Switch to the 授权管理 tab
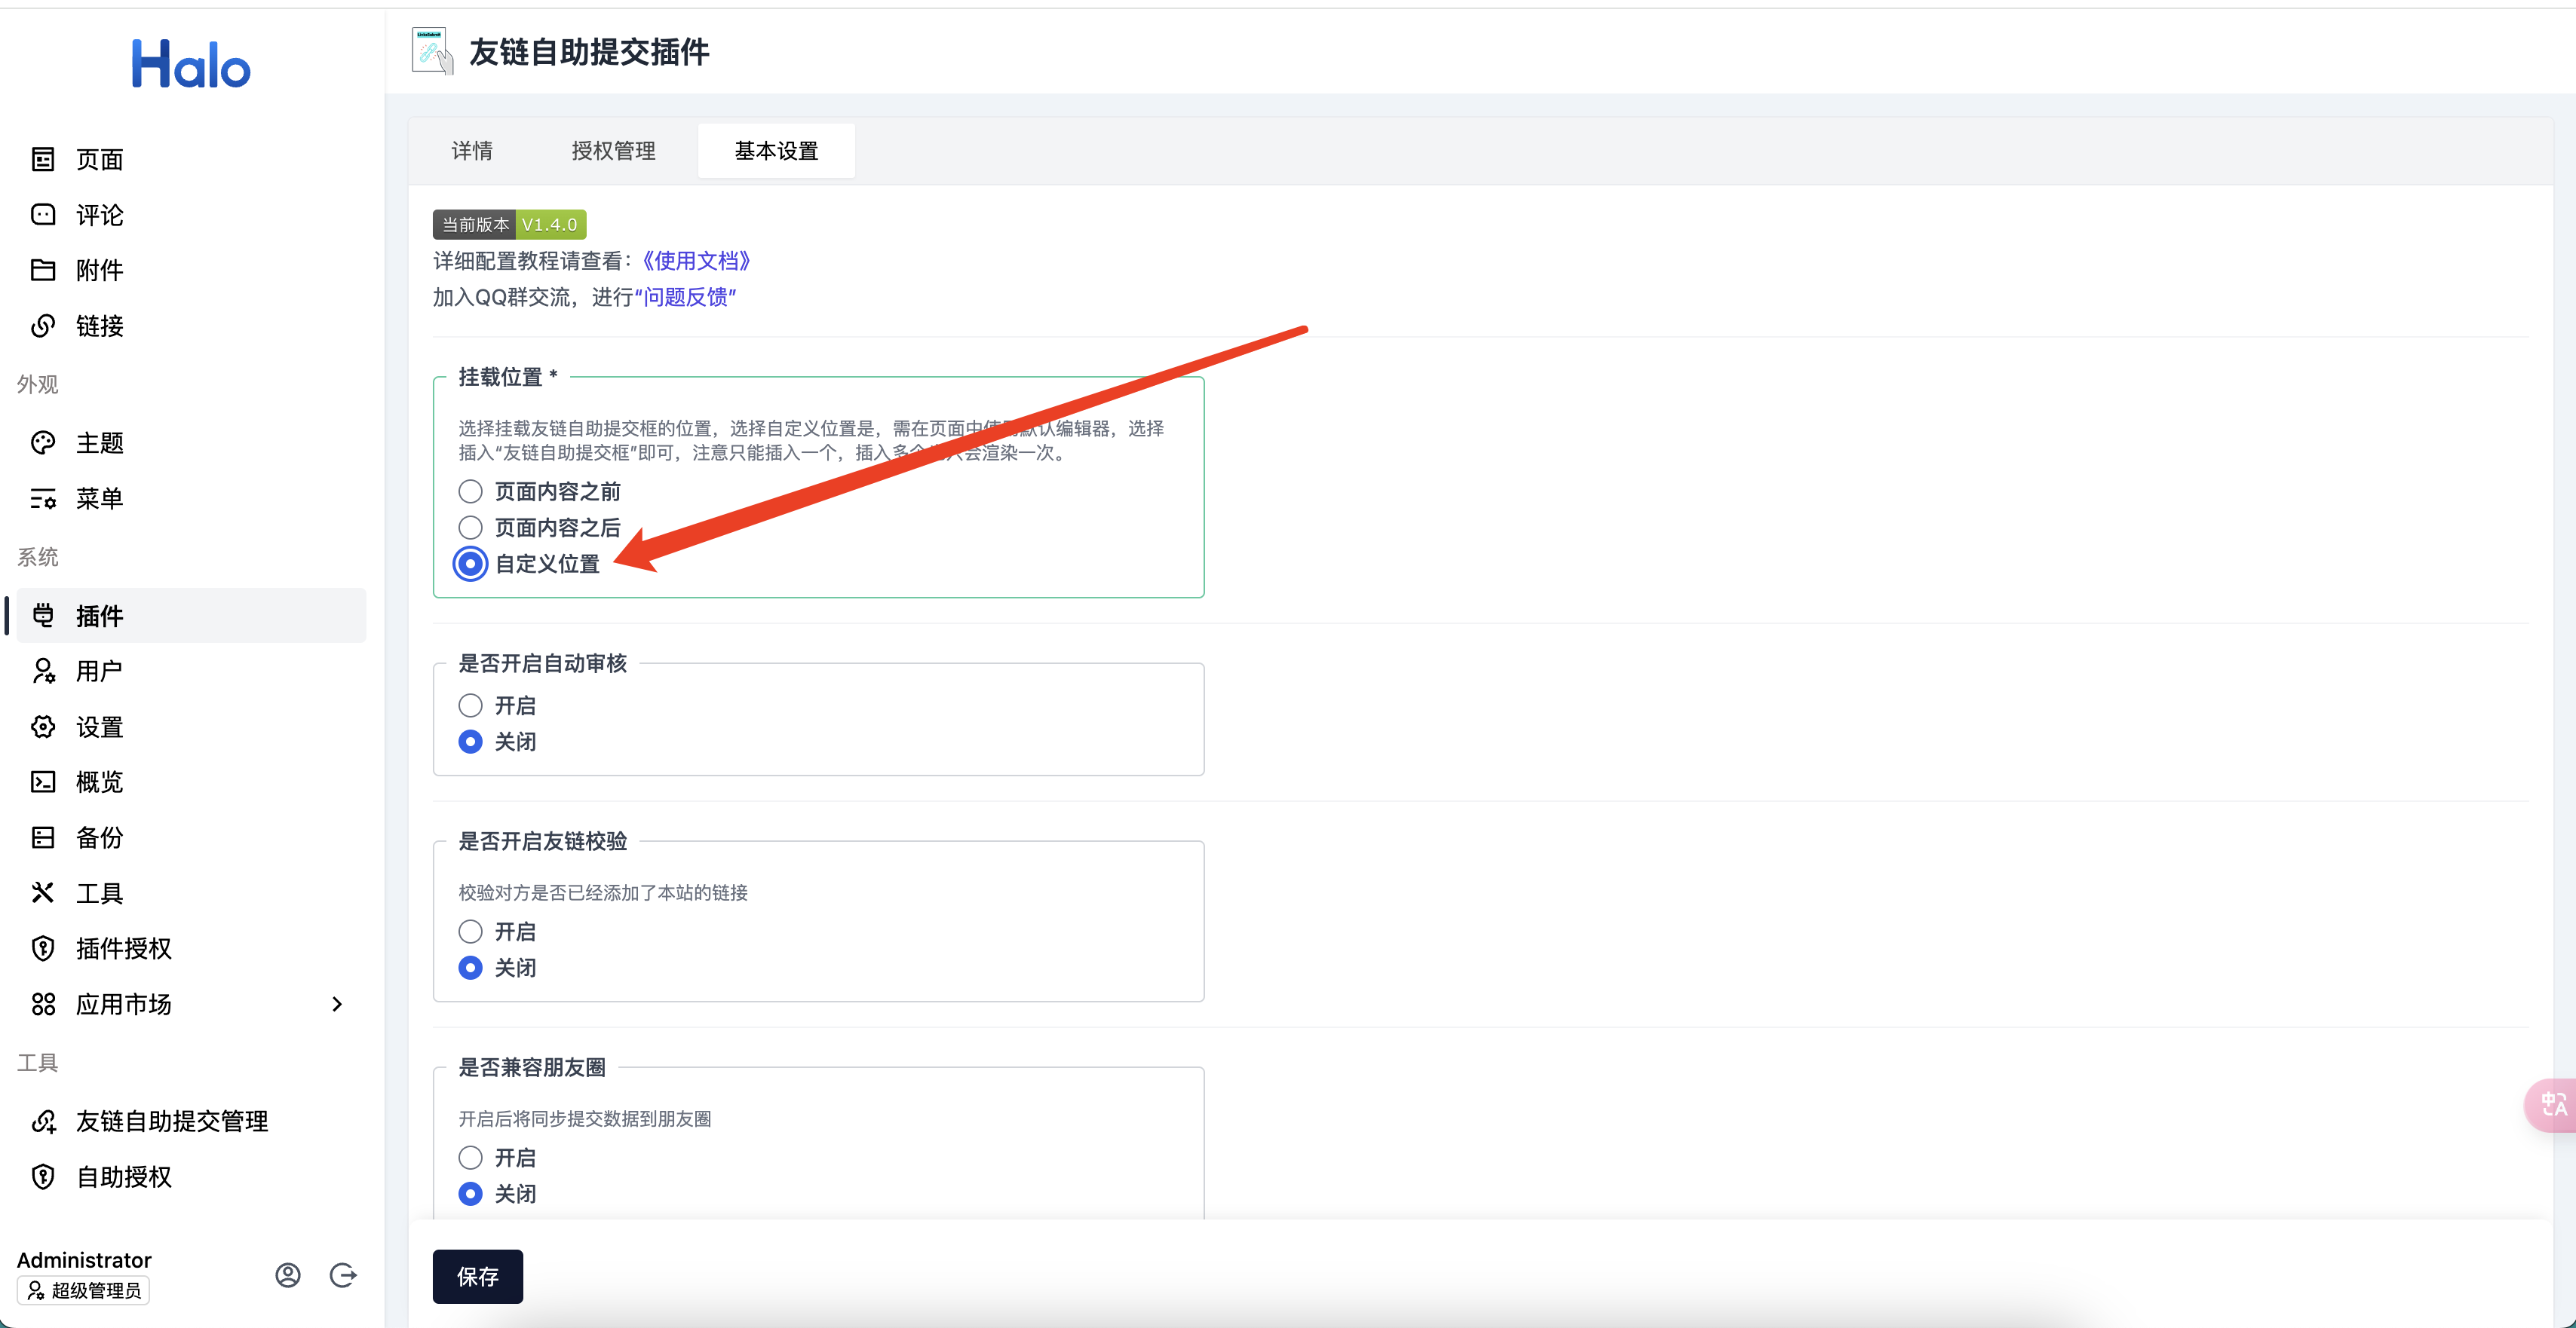The height and width of the screenshot is (1328, 2576). [613, 150]
